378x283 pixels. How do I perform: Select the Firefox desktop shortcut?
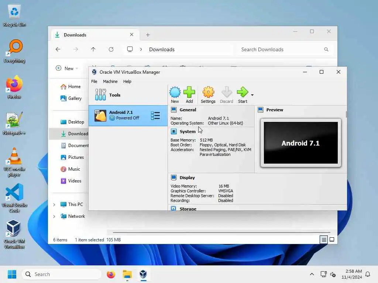click(14, 87)
